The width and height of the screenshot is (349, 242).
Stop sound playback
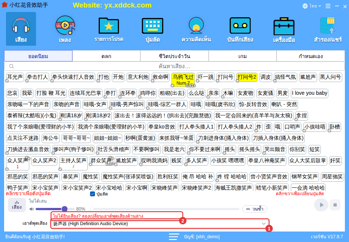point(335,205)
